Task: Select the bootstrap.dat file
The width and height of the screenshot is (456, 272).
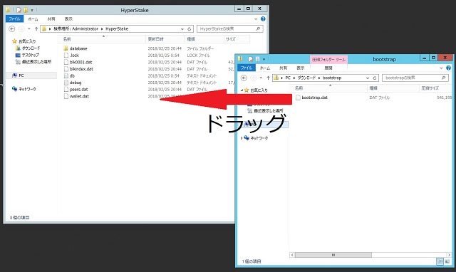Action: (312, 98)
